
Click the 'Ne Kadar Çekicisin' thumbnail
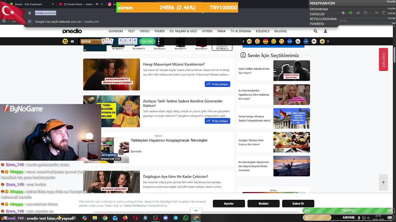[111, 182]
